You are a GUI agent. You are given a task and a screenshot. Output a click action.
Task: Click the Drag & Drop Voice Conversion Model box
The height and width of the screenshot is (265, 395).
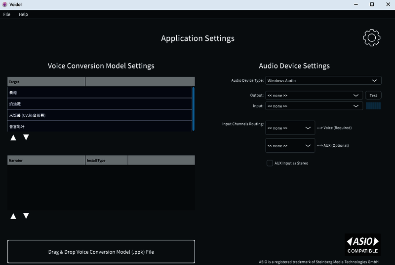pos(101,252)
